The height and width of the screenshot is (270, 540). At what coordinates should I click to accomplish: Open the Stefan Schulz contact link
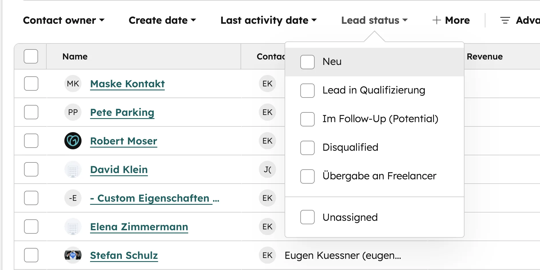(x=124, y=255)
